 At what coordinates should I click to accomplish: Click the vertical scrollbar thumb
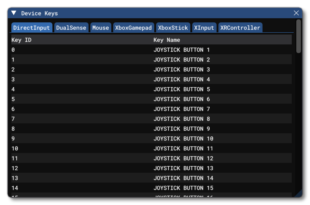pyautogui.click(x=298, y=36)
